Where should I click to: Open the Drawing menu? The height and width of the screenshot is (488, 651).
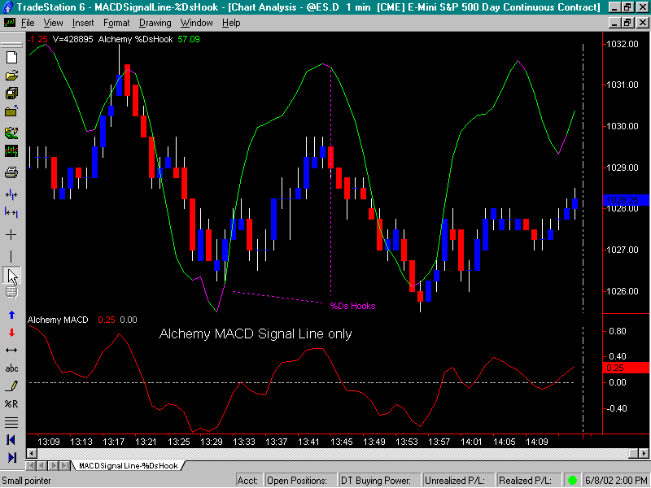pyautogui.click(x=155, y=23)
